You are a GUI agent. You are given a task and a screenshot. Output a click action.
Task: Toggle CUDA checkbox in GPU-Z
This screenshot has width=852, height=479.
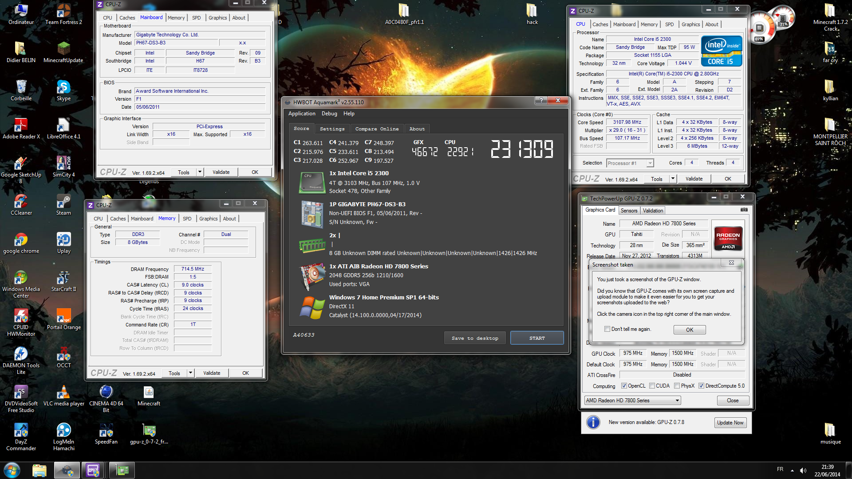[x=652, y=386]
